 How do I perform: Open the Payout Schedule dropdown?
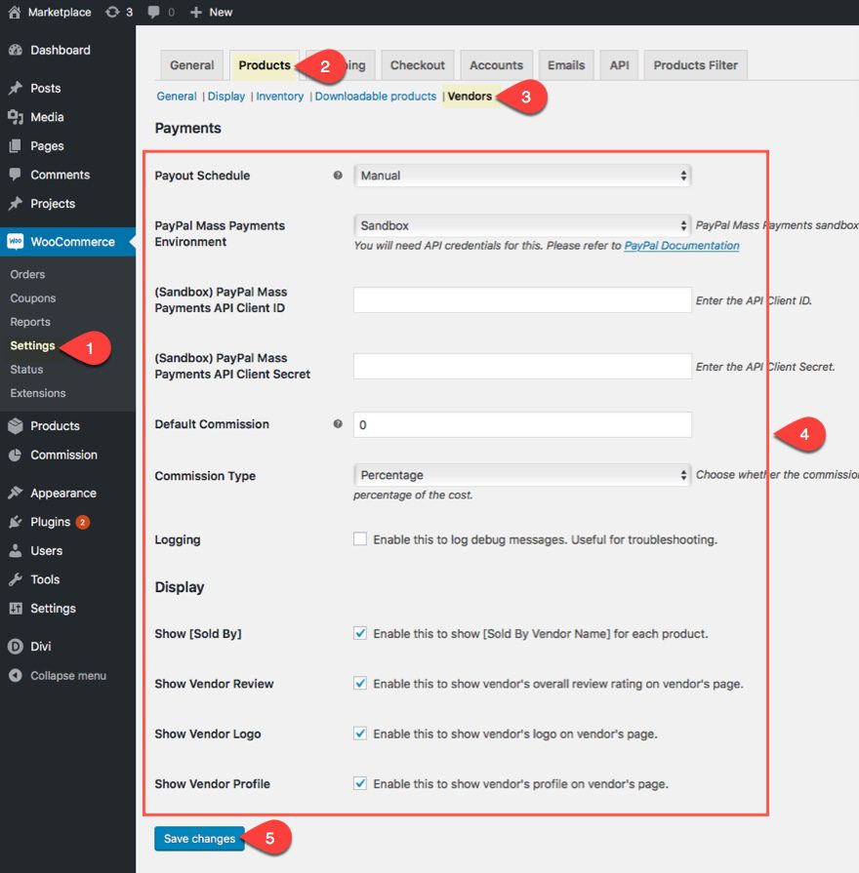click(x=522, y=176)
